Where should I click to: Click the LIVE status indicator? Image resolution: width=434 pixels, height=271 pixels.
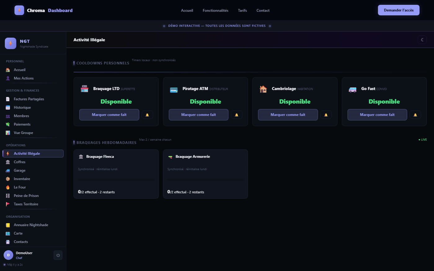(423, 140)
